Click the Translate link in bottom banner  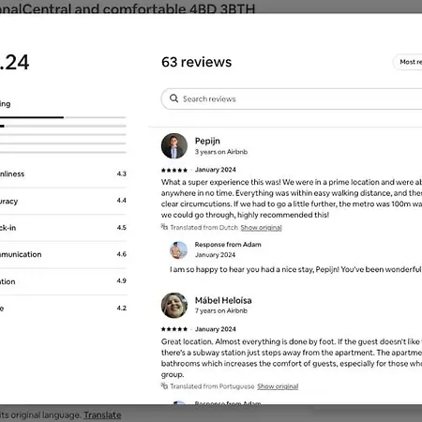coord(102,415)
